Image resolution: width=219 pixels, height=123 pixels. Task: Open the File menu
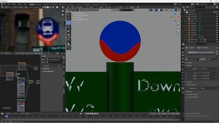pyautogui.click(x=5, y=4)
